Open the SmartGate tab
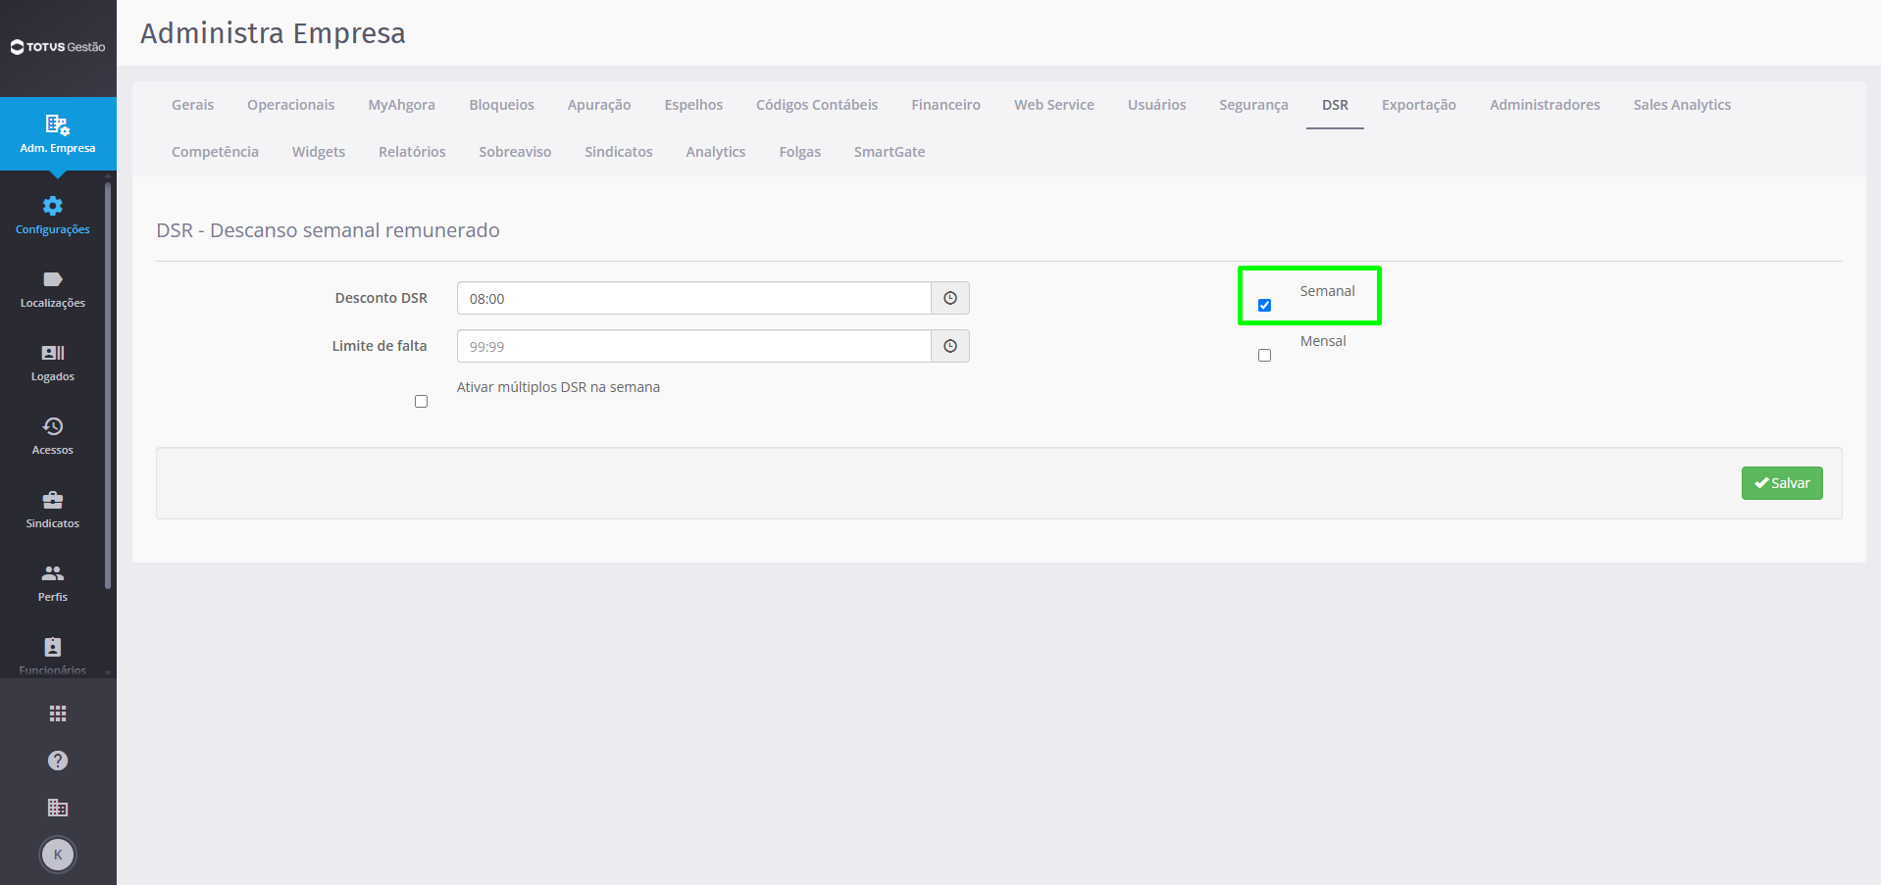The image size is (1881, 885). pyautogui.click(x=890, y=152)
